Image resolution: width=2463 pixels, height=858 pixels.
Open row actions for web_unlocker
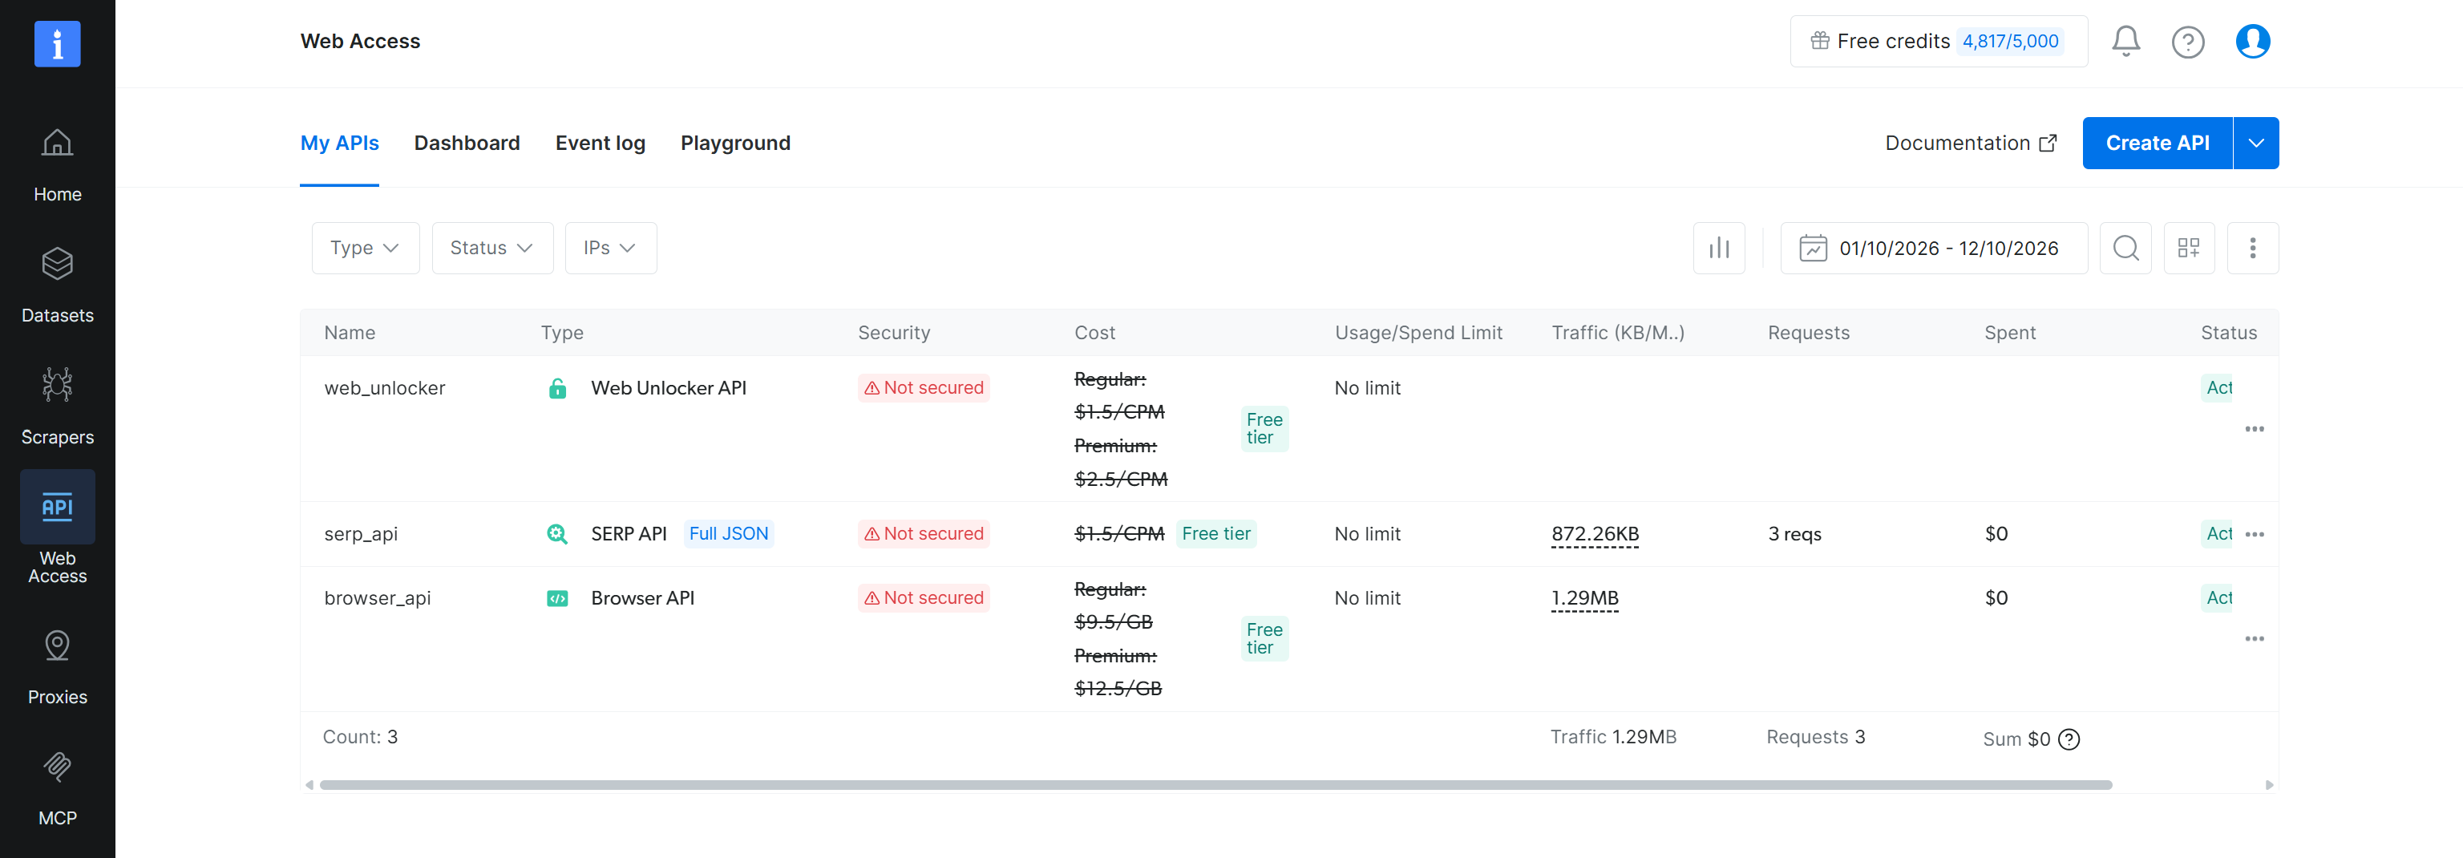pyautogui.click(x=2254, y=430)
